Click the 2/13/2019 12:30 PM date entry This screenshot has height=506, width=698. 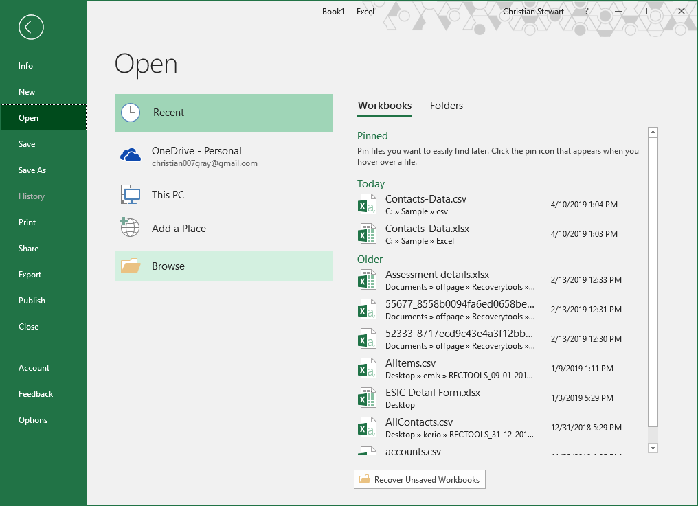(586, 338)
